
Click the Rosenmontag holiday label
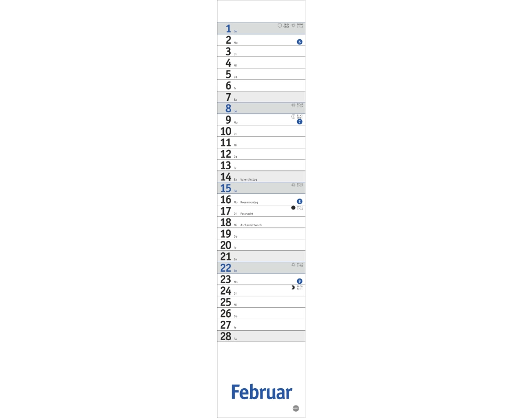click(x=249, y=202)
